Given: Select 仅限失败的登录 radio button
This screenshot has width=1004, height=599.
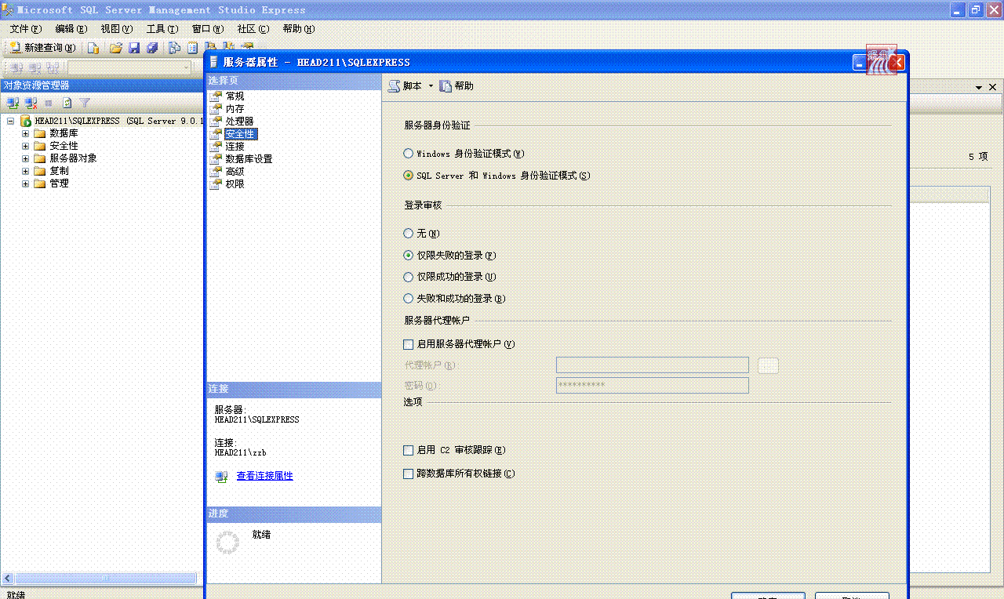Looking at the screenshot, I should pyautogui.click(x=408, y=256).
